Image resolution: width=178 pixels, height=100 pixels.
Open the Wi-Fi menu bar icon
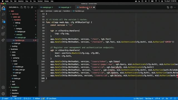coord(156,1)
